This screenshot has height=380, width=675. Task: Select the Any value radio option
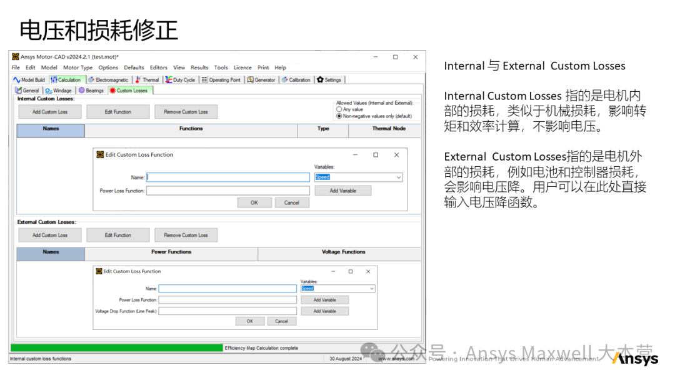pyautogui.click(x=339, y=109)
